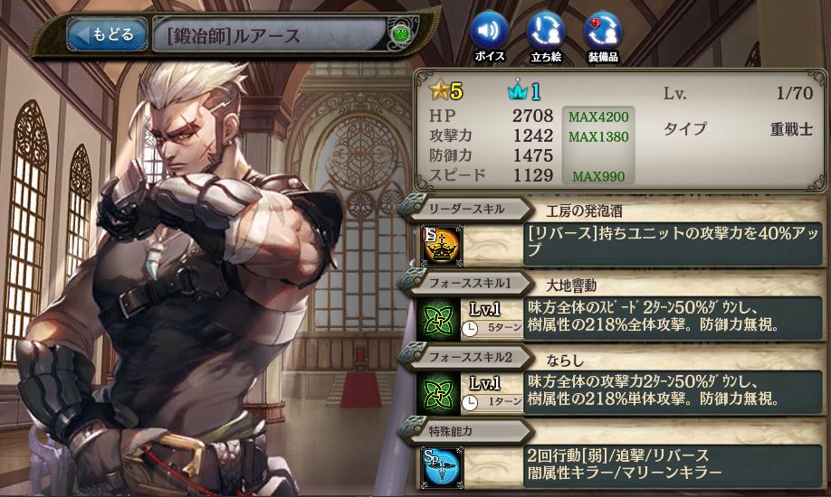Select the Force Skill 1 green knot icon
Viewport: 831px width, 497px height.
[439, 319]
